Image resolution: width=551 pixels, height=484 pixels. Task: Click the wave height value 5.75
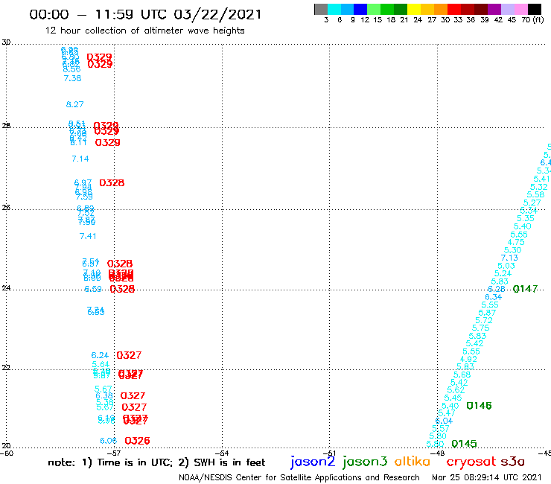coord(481,328)
